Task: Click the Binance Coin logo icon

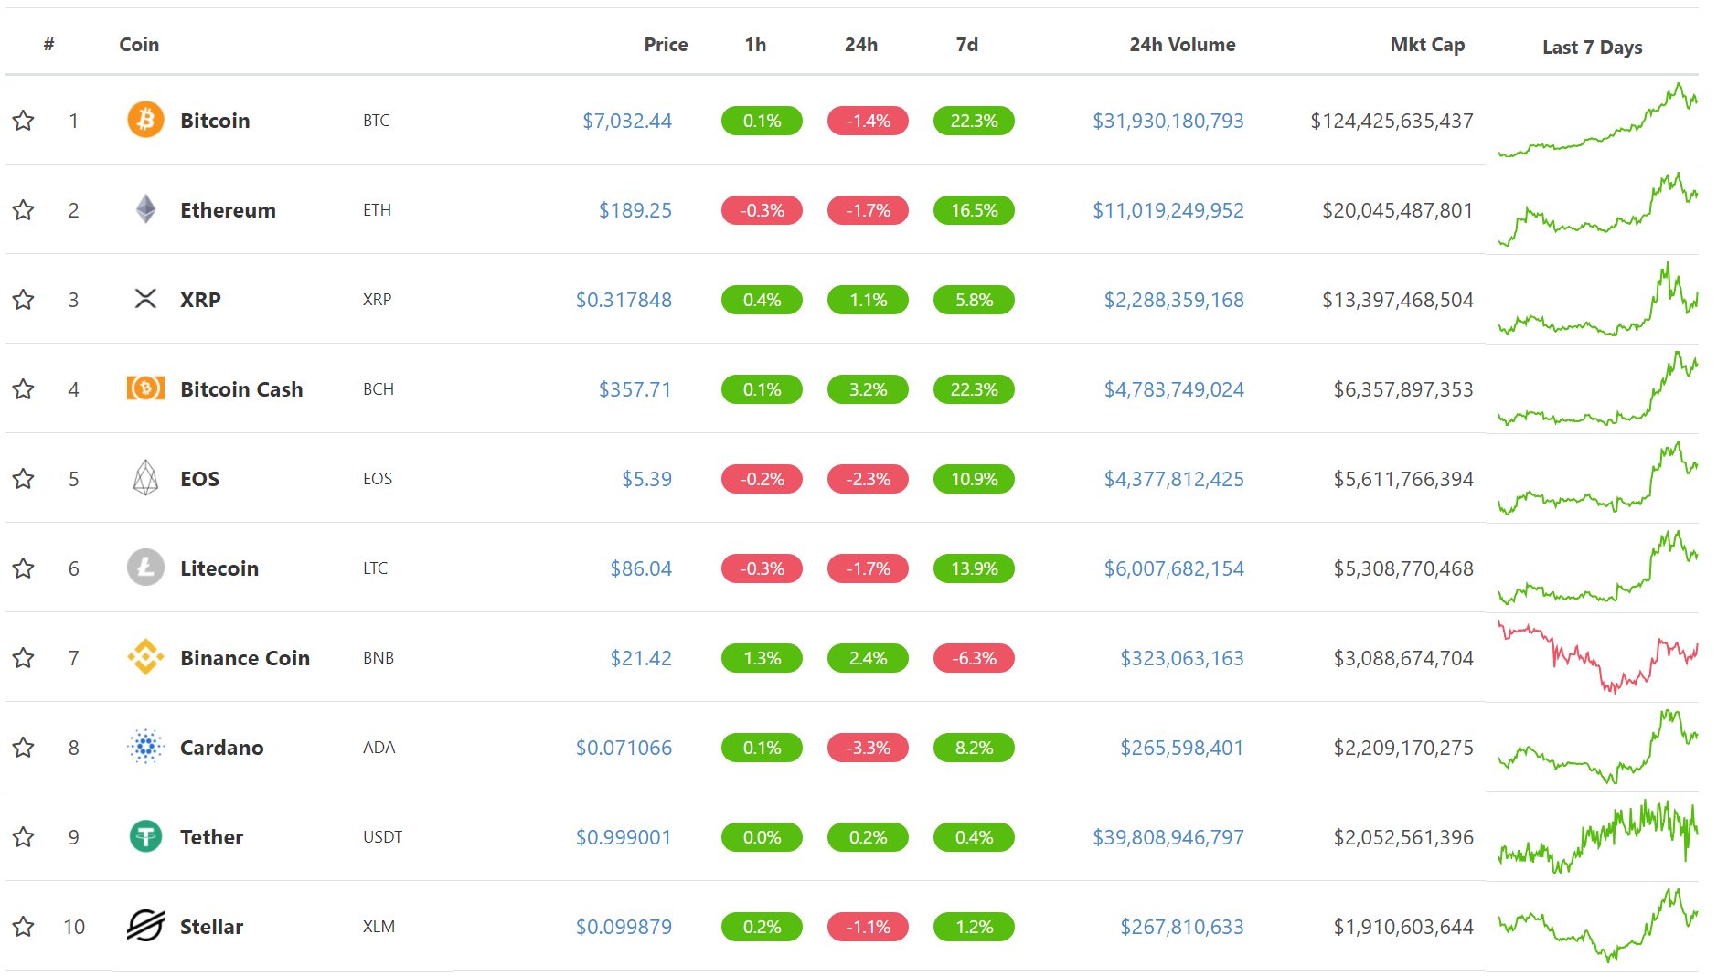Action: [x=145, y=657]
